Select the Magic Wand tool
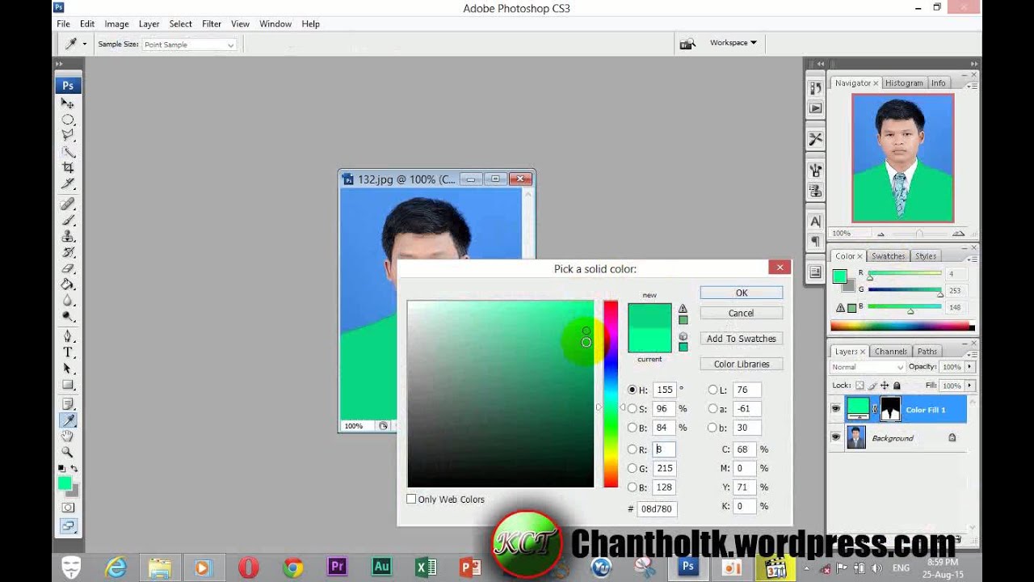This screenshot has height=582, width=1034. pos(68,152)
